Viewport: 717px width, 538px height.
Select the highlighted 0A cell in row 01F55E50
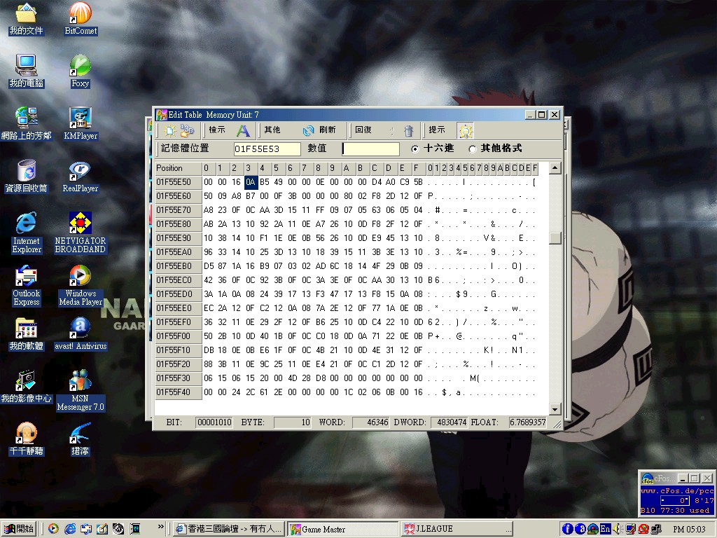tap(251, 182)
